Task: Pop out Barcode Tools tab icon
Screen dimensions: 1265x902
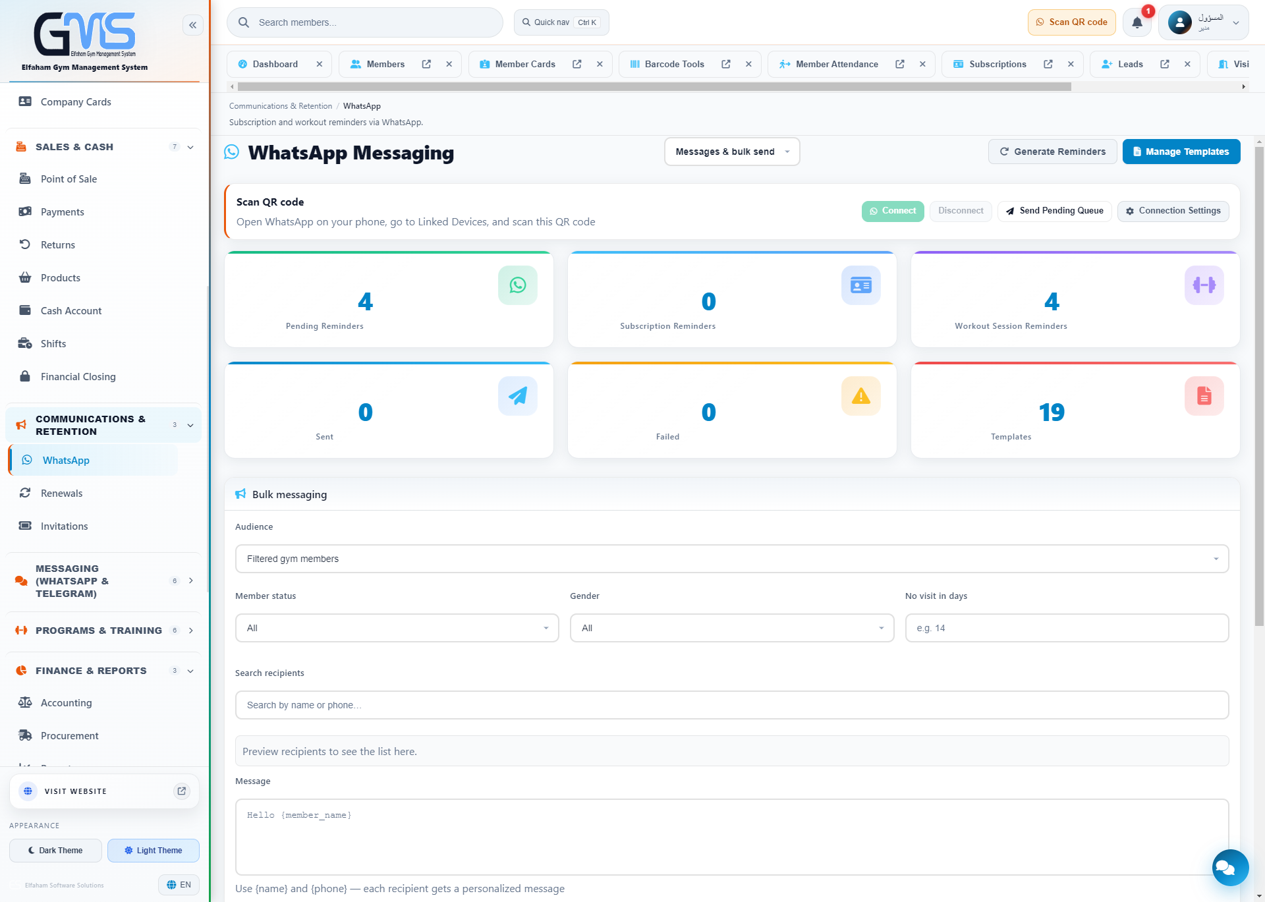Action: (x=725, y=64)
